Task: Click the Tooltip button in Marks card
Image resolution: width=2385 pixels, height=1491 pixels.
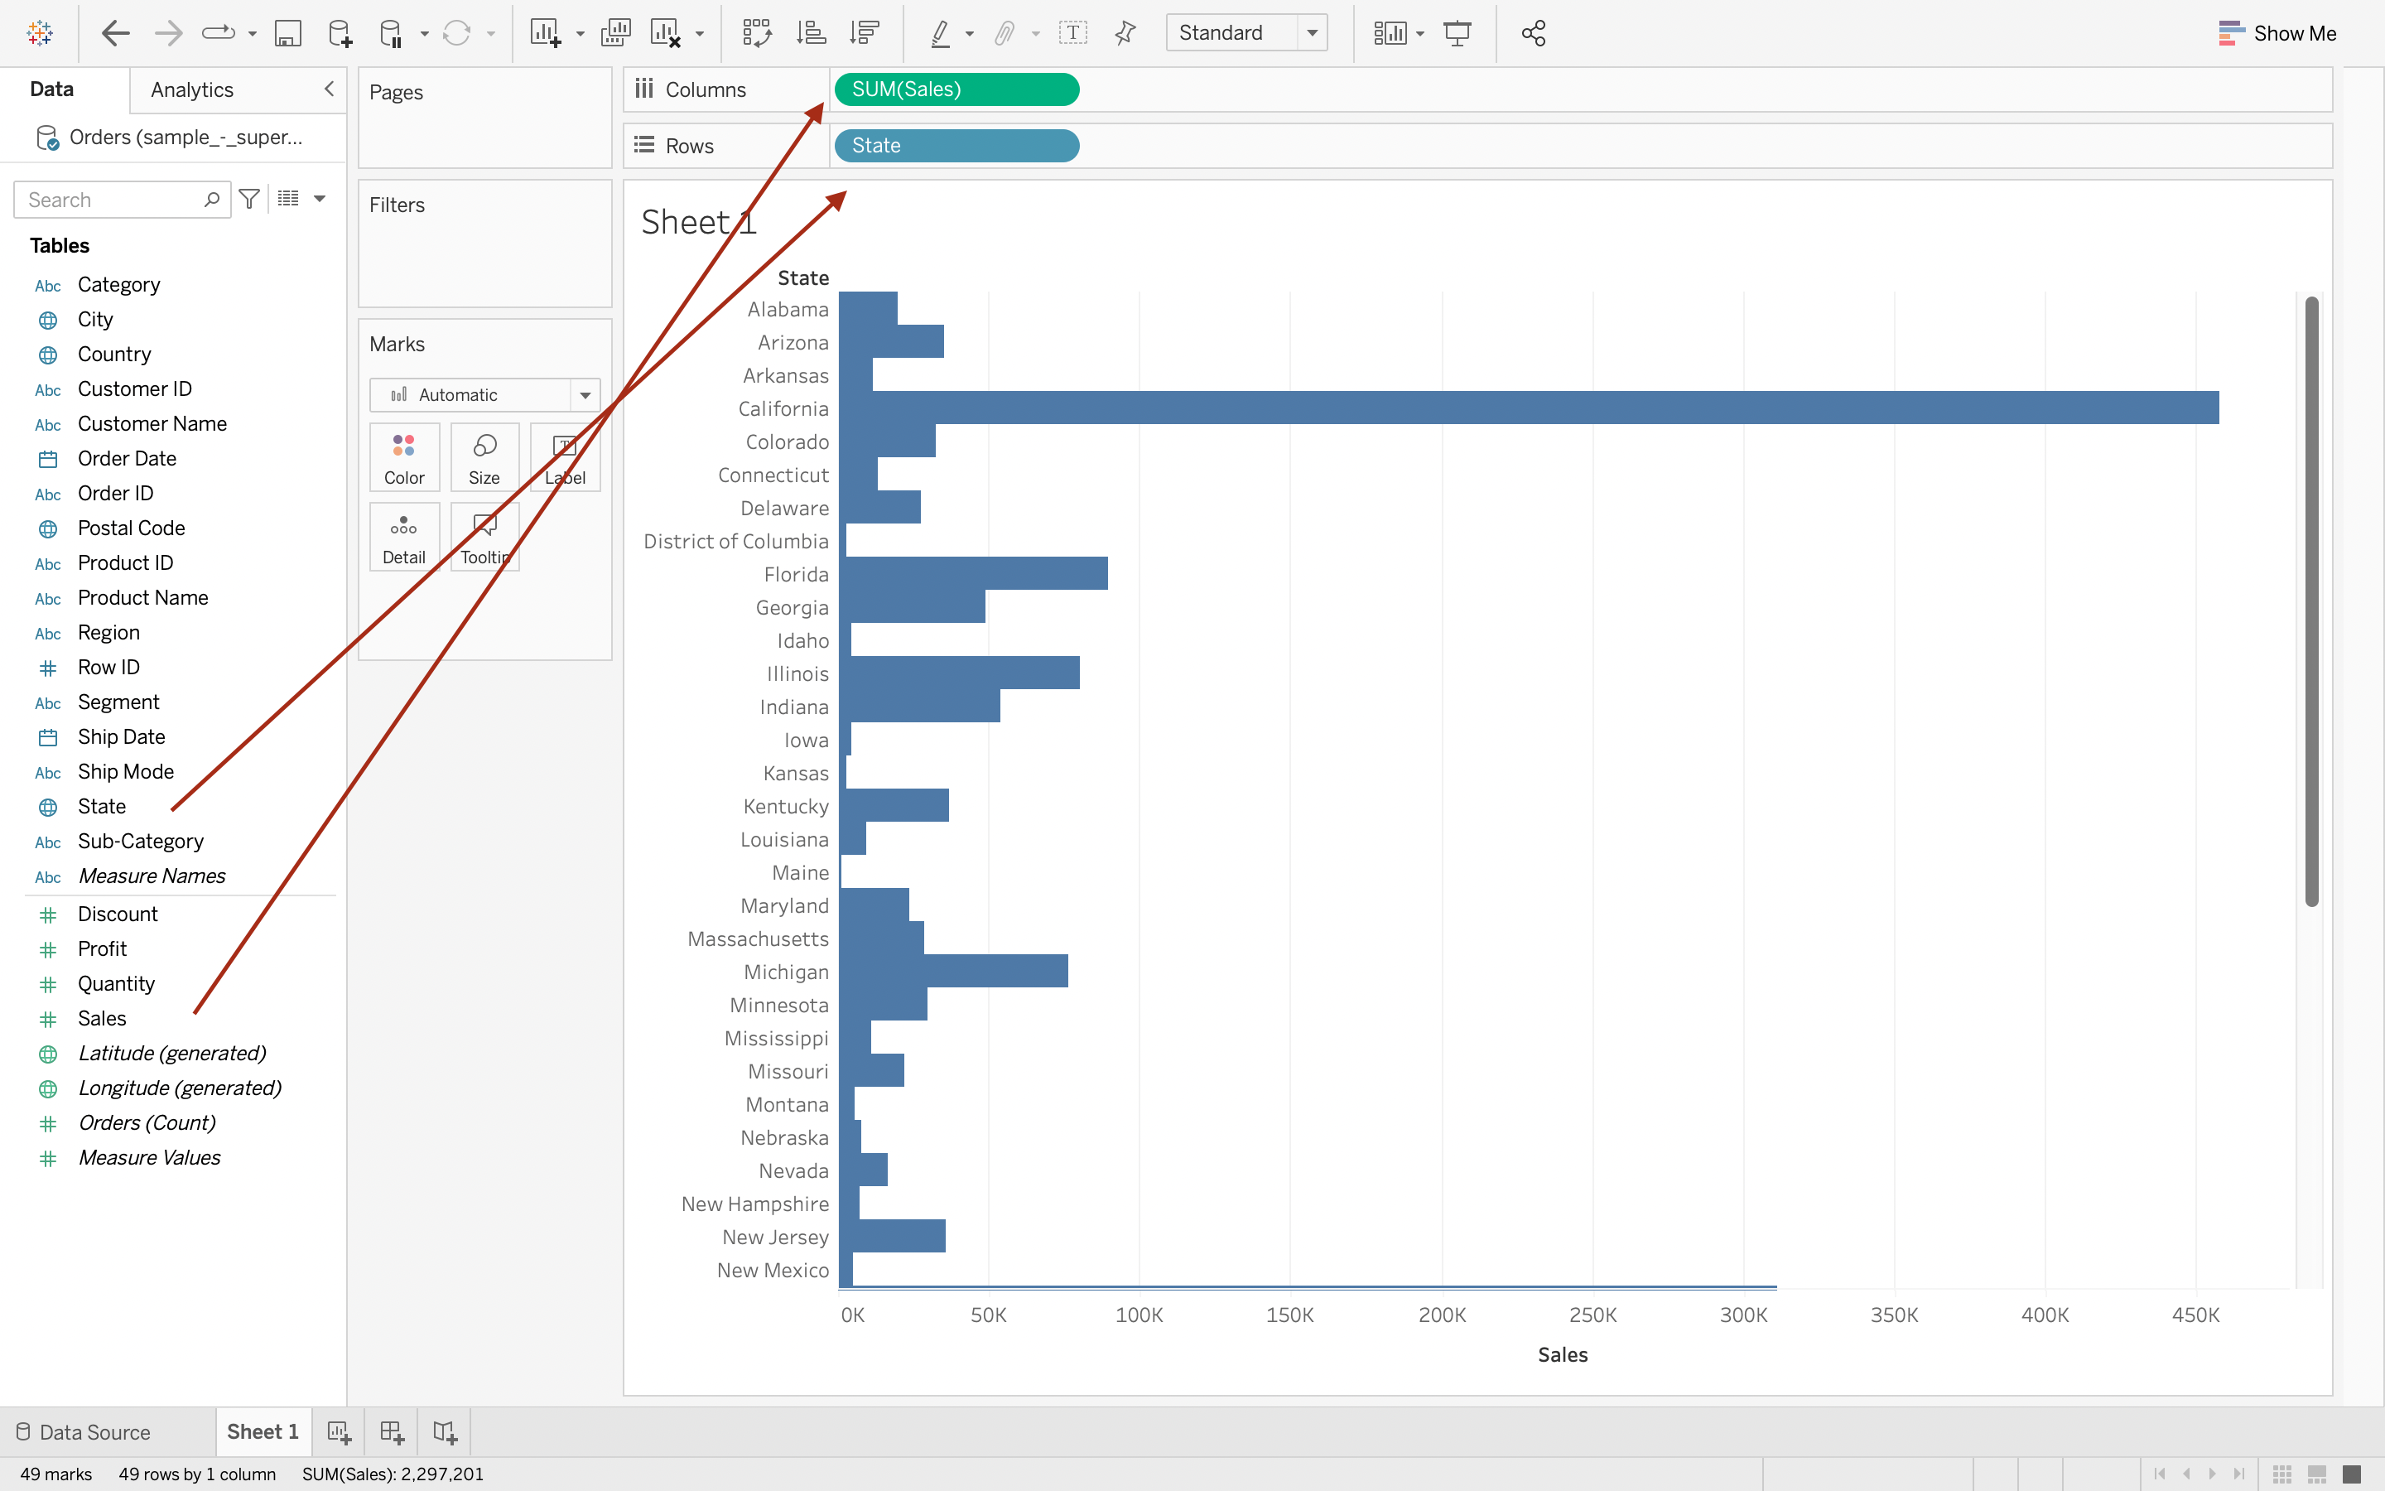Action: tap(484, 538)
